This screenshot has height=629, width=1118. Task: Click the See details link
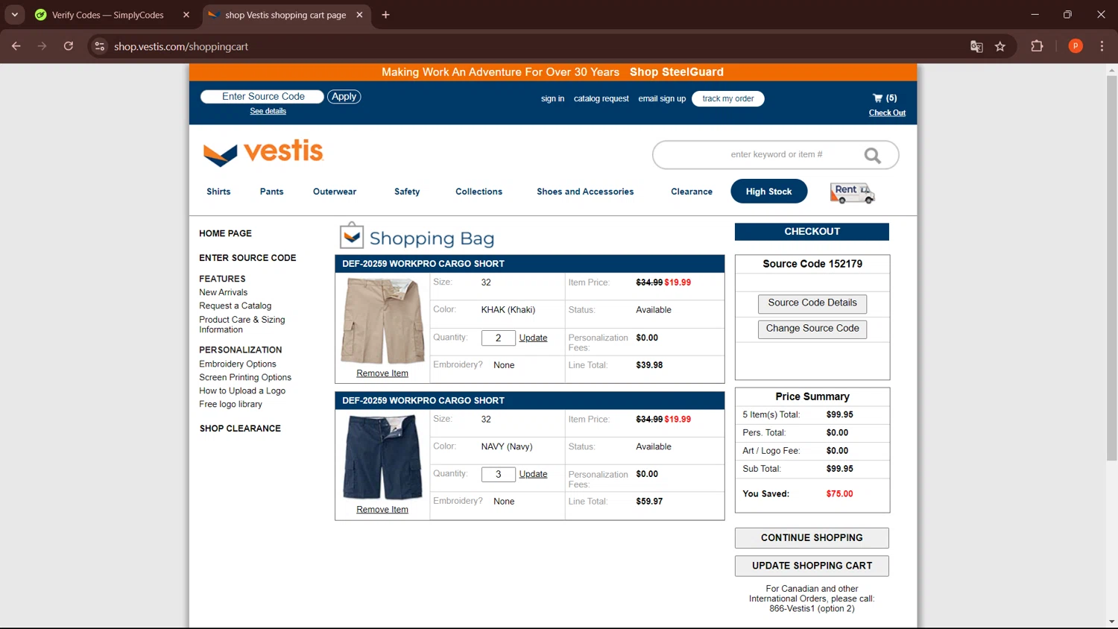[268, 111]
